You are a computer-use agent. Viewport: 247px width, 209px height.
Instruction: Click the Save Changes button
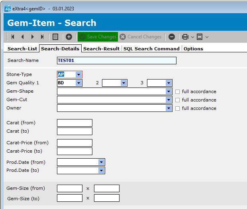98,37
